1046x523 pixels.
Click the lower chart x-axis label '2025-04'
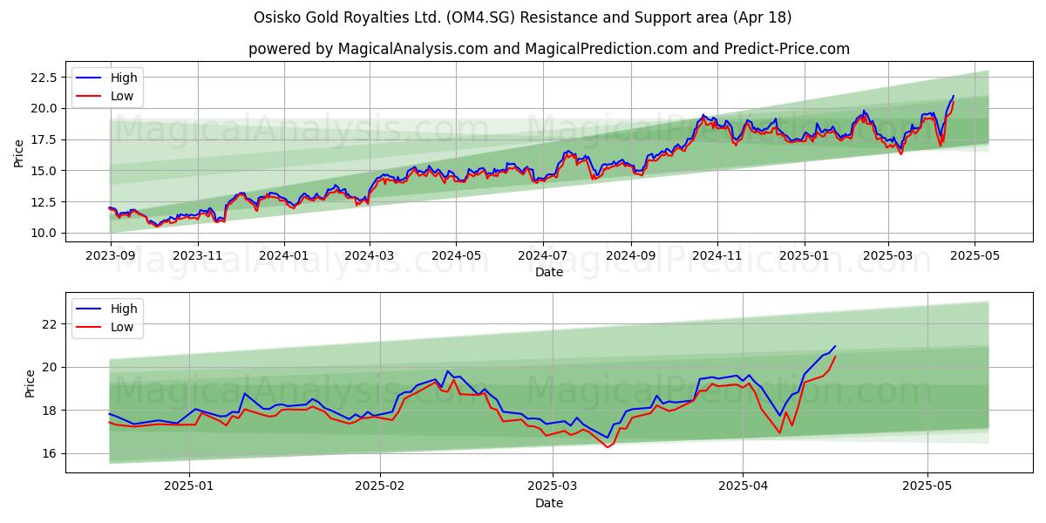pyautogui.click(x=744, y=487)
